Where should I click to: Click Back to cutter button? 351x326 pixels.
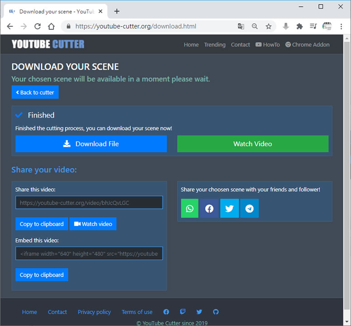[35, 92]
